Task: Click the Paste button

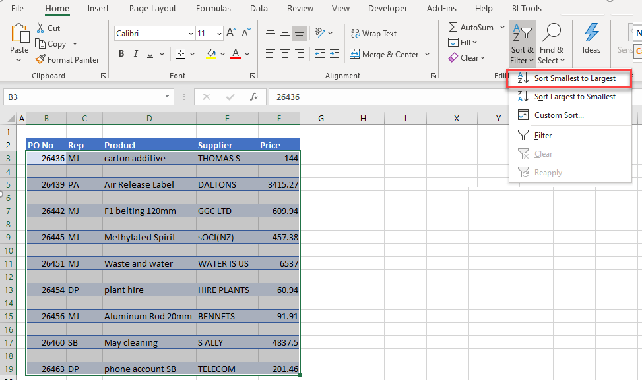Action: 19,40
